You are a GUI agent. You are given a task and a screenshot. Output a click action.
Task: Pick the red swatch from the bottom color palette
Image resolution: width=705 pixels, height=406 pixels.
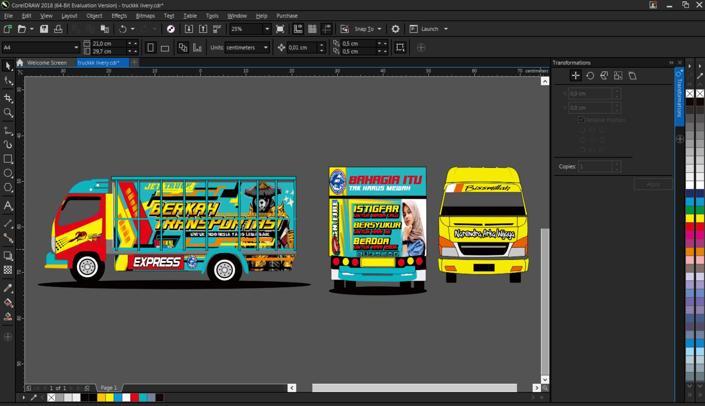point(134,397)
